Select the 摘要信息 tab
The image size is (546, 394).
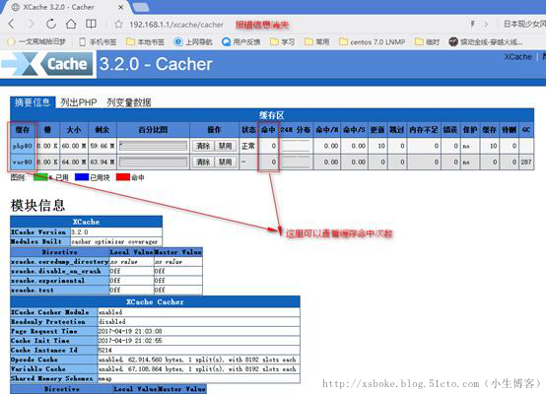tap(33, 102)
